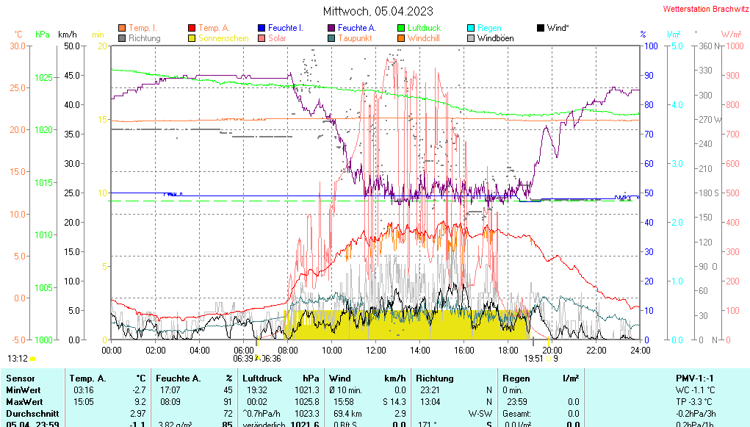Click the 06:39 sunrise marker label
The height and width of the screenshot is (427, 750).
coord(243,359)
